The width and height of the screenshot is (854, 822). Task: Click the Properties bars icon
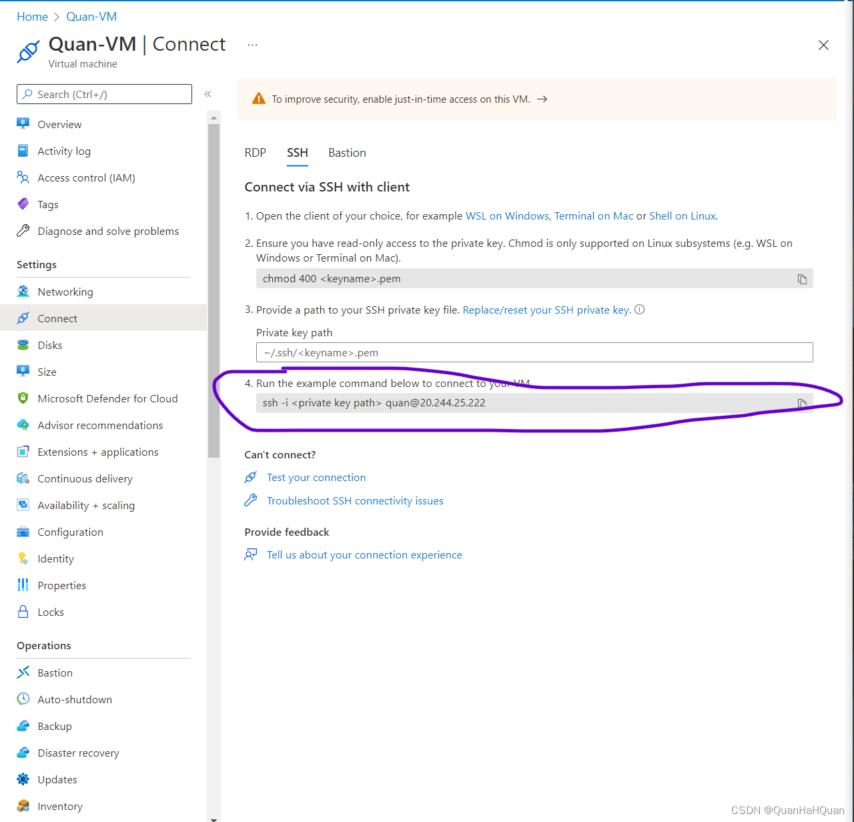pyautogui.click(x=23, y=585)
